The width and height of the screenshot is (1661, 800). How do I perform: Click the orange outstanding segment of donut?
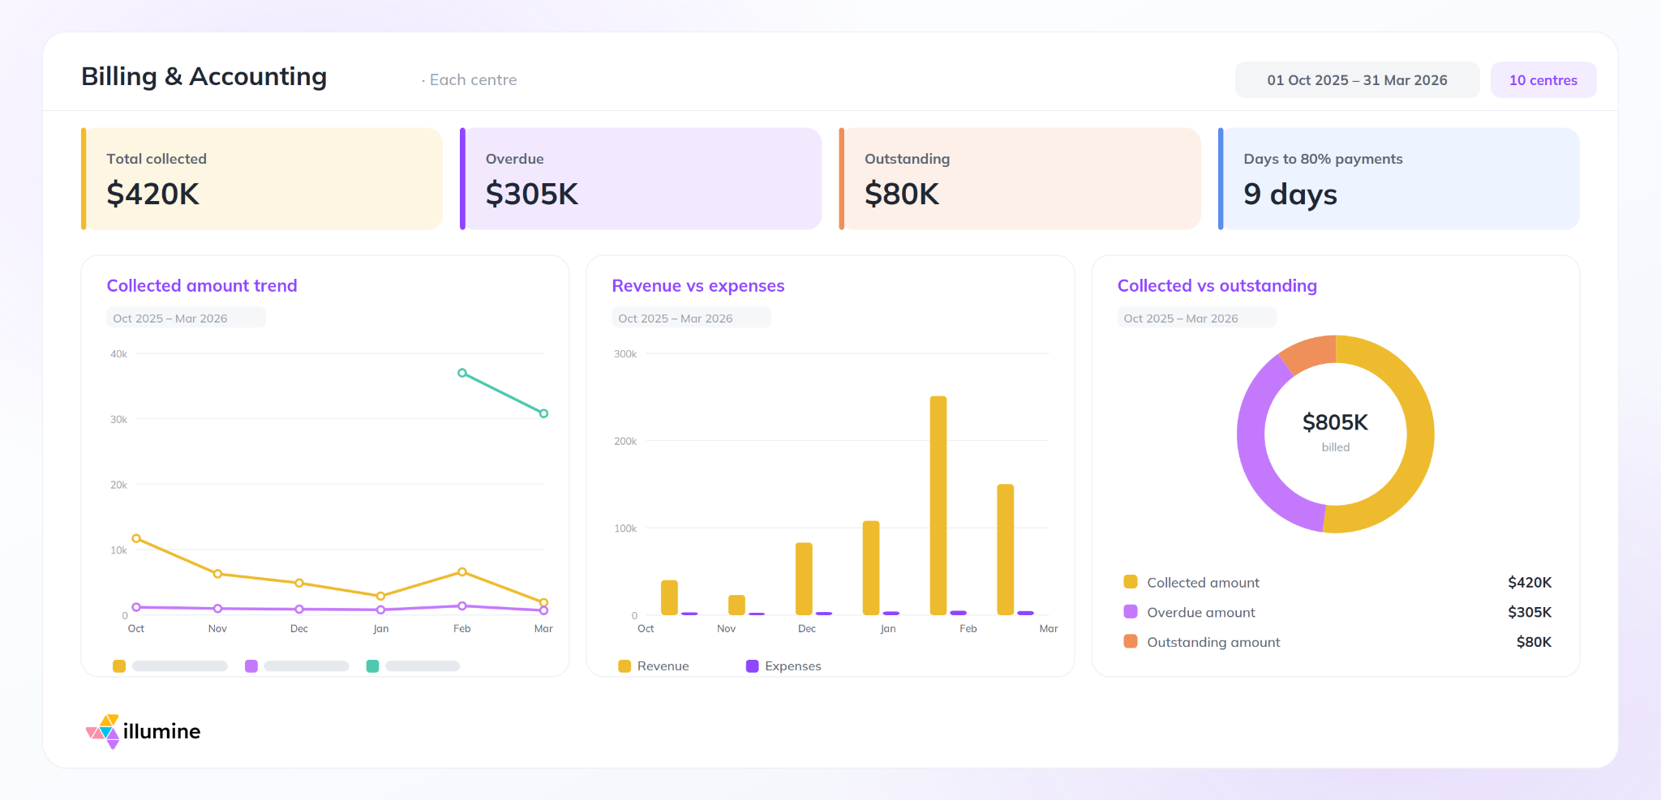click(x=1310, y=353)
